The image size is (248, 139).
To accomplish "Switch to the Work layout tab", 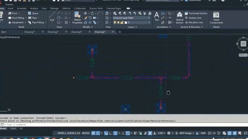I will tap(13, 129).
